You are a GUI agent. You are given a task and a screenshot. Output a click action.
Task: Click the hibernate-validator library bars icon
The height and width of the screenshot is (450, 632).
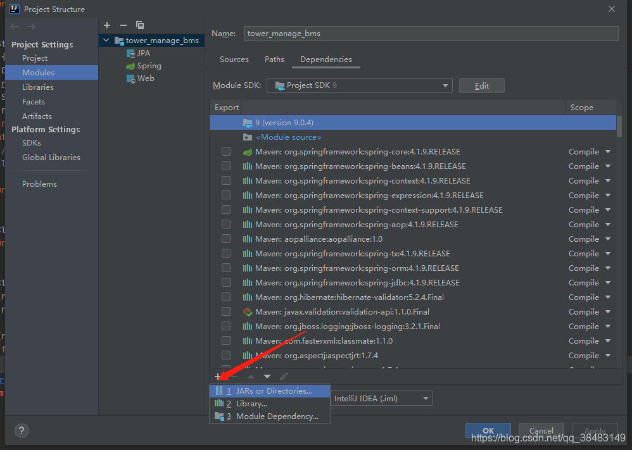[248, 297]
